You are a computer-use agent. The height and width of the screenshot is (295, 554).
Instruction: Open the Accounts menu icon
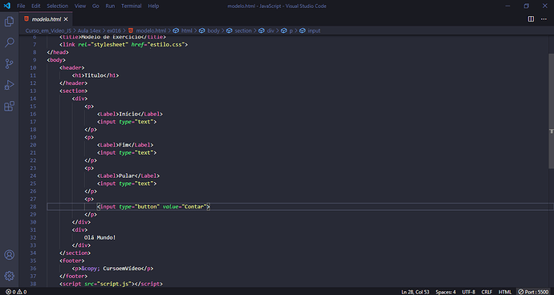[9, 255]
